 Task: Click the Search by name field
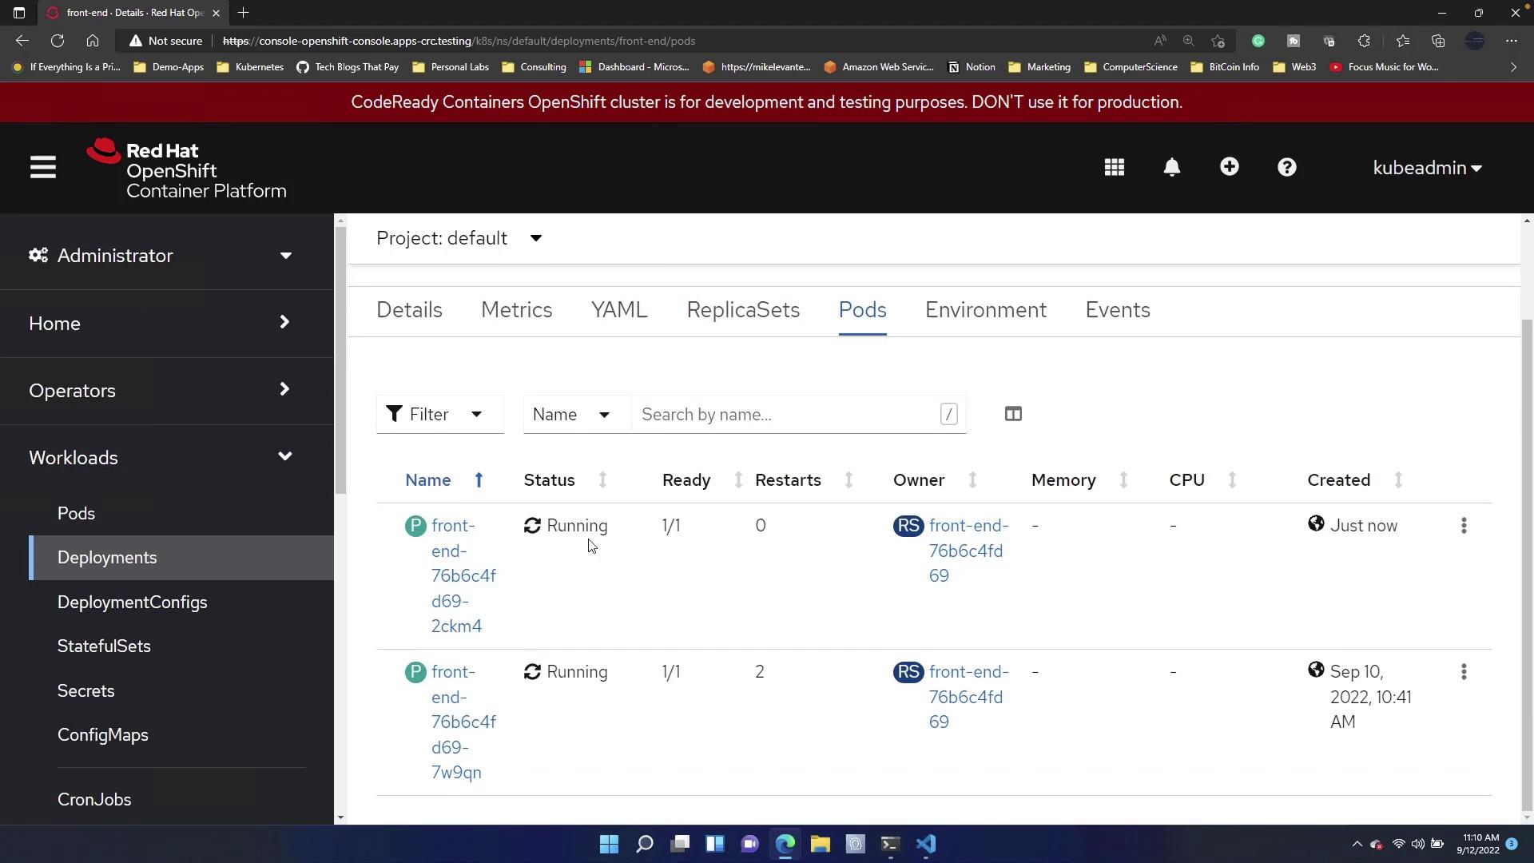(x=787, y=414)
